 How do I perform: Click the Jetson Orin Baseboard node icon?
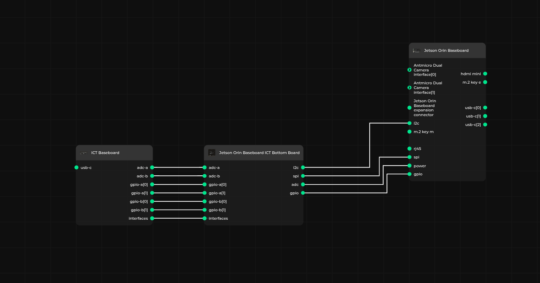coord(417,50)
